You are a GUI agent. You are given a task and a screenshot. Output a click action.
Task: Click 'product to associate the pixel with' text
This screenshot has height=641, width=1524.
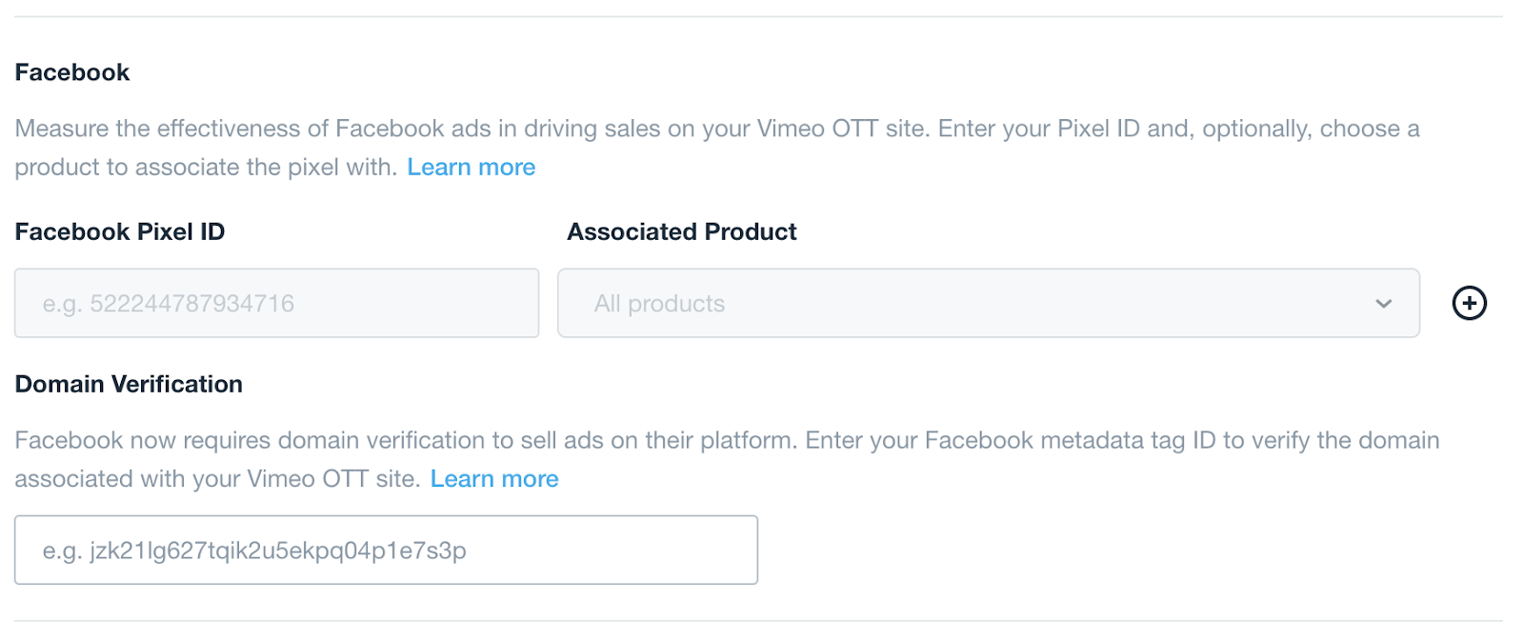click(205, 167)
